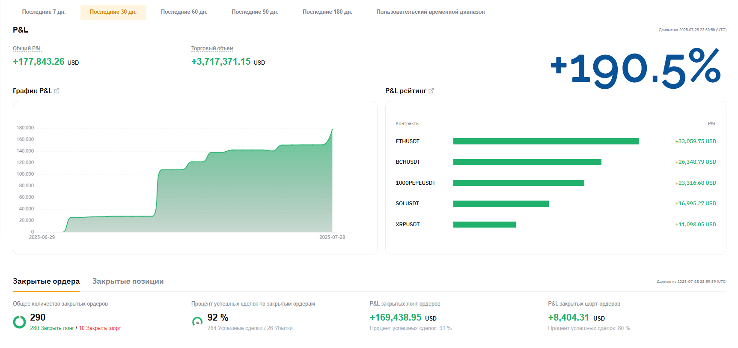Viewport: 738px width, 348px height.
Task: Open Пользовательский временной диапазон picker
Action: [x=430, y=12]
